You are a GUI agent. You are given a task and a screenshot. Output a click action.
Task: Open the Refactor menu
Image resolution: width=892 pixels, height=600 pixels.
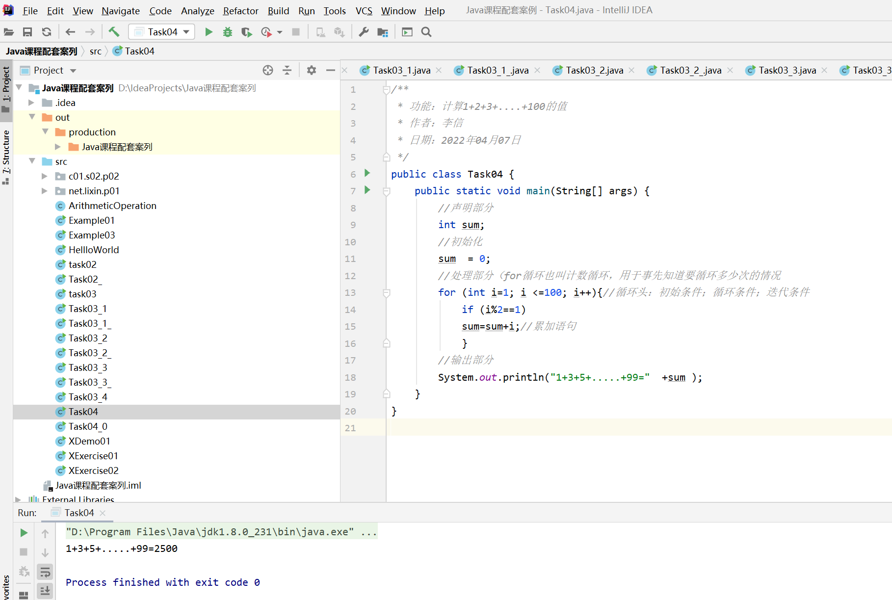[x=240, y=11]
